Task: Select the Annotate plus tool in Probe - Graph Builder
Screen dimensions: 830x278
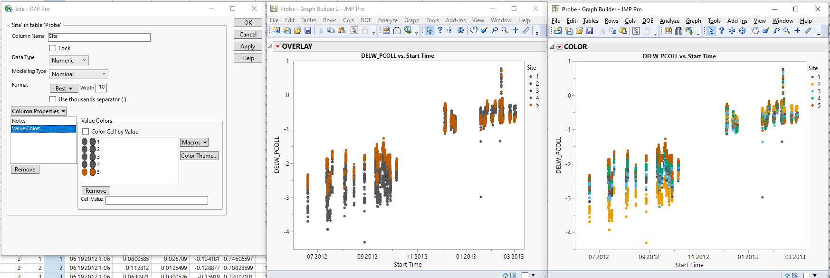Action: [x=797, y=31]
